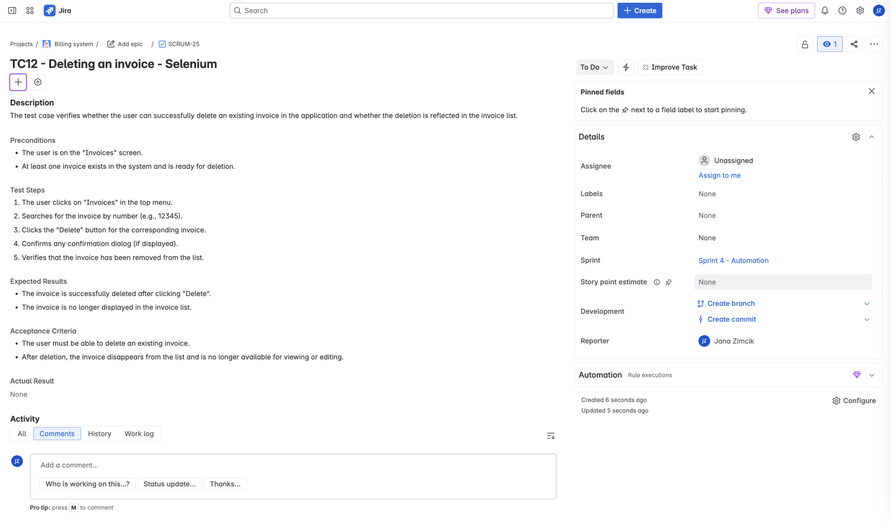Click the Add a comment field
891x532 pixels.
pos(292,465)
